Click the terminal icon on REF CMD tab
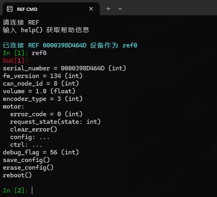 [10, 9]
